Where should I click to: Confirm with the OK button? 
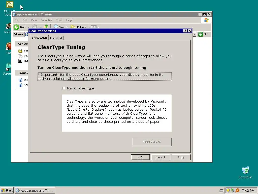(x=140, y=157)
